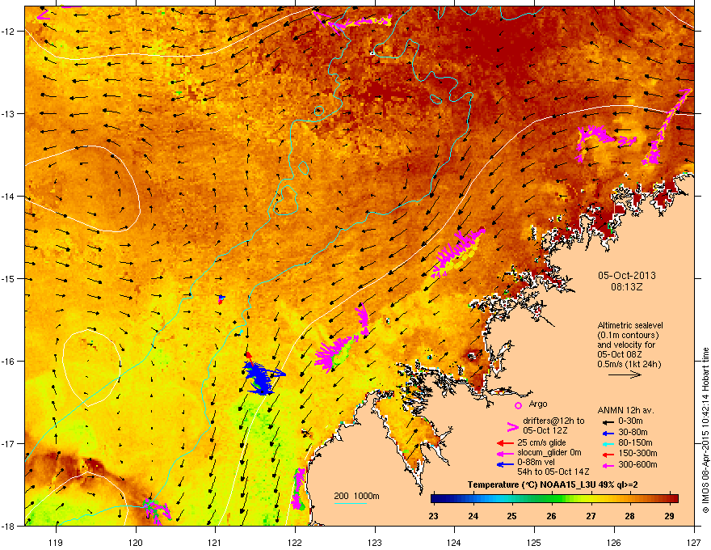711x550 pixels.
Task: Click the 0.5m/s velocity scale arrow
Action: tap(625, 374)
